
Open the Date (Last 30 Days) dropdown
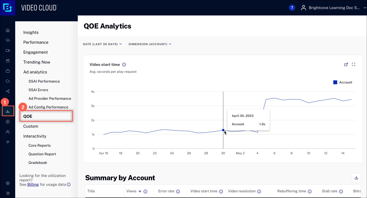coord(102,44)
